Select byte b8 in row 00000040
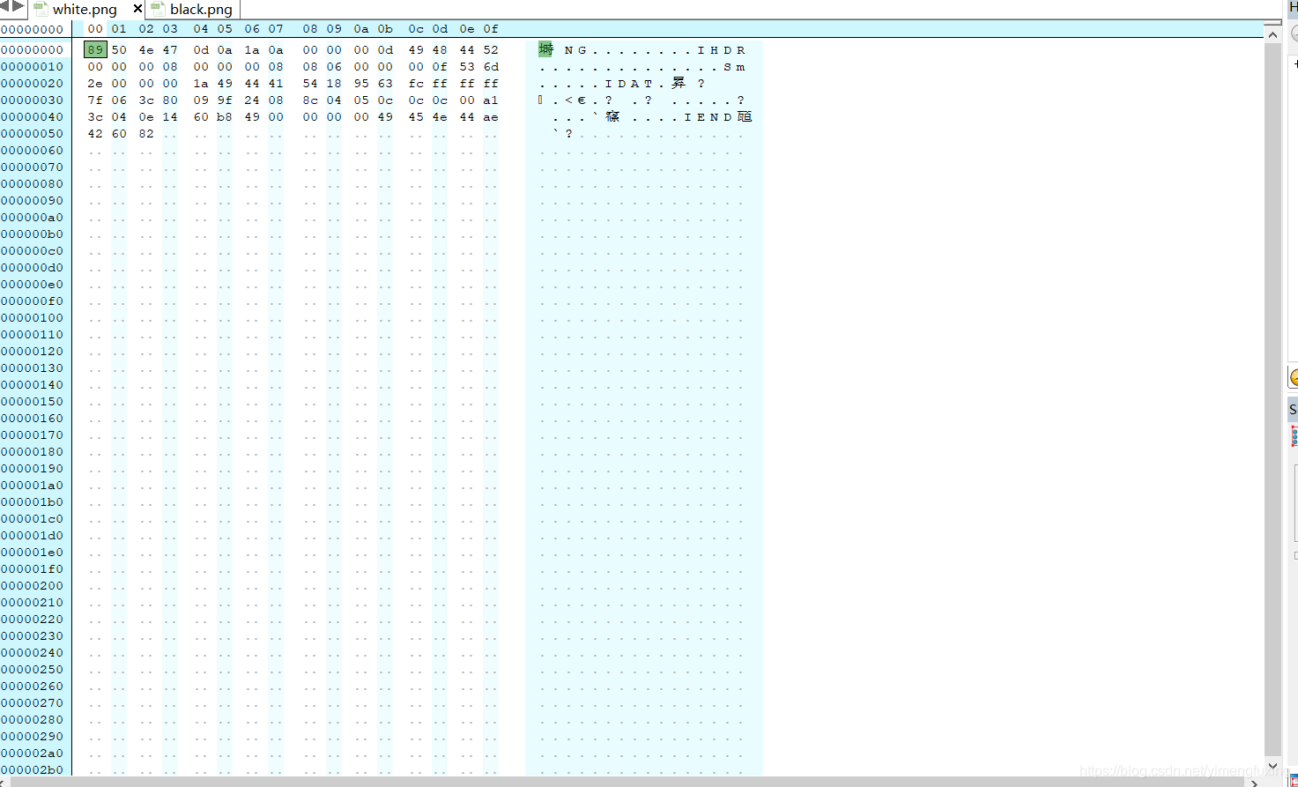 [x=225, y=117]
